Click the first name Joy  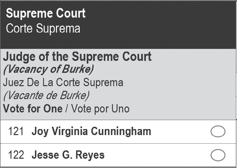pos(39,132)
